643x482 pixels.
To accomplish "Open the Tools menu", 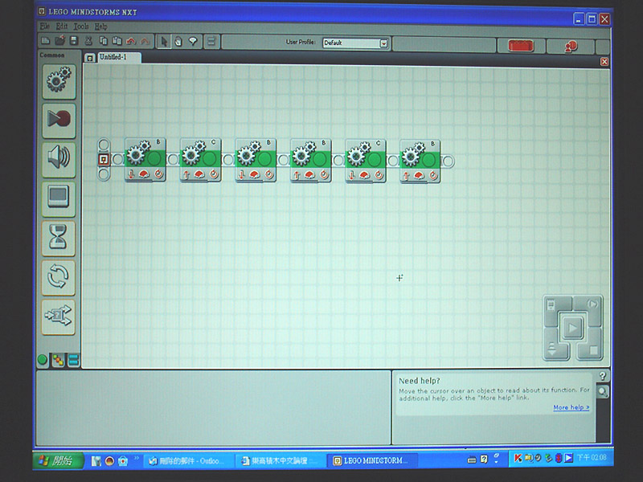I will 81,27.
